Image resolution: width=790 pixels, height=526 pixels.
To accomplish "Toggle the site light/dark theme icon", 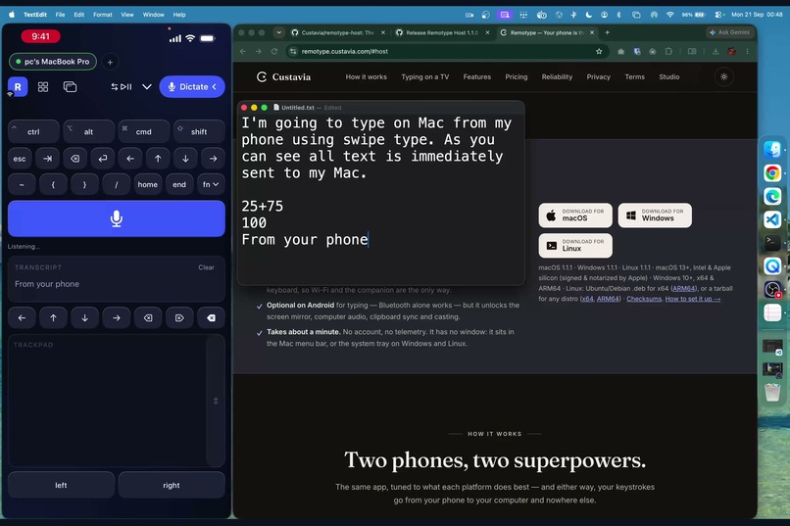I will pyautogui.click(x=724, y=77).
